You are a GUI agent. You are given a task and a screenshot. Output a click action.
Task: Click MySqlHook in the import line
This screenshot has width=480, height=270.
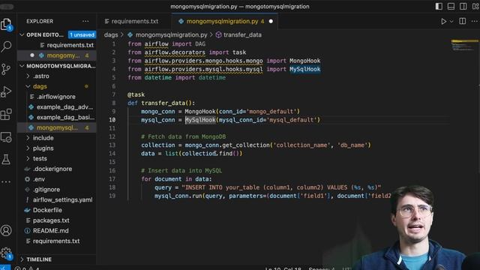pos(305,69)
